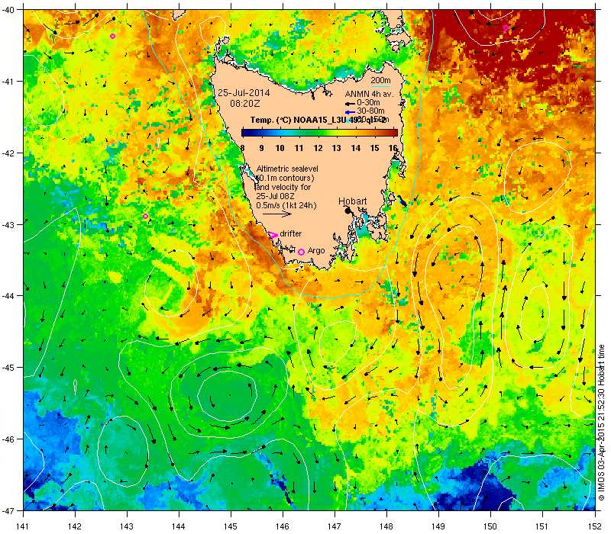This screenshot has height=534, width=611.
Task: Click the 'Hobart' city label
Action: click(x=352, y=201)
